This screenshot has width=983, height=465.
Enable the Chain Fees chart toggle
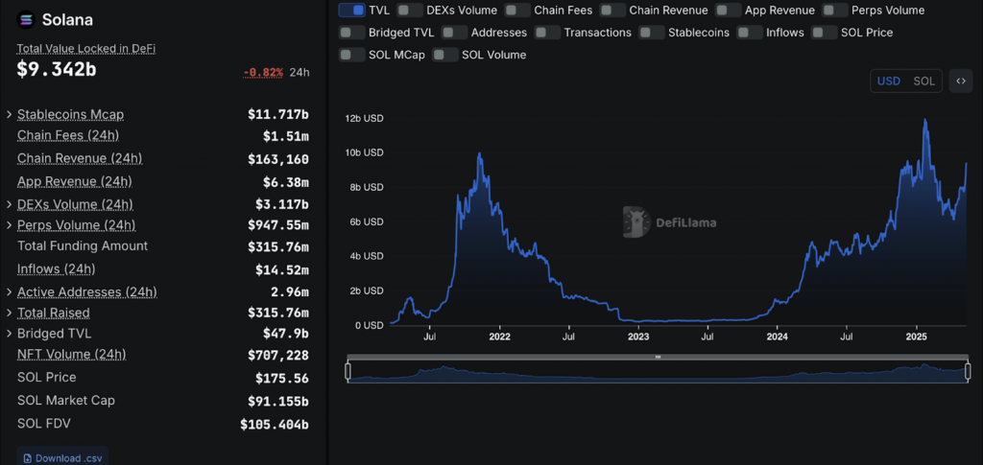[x=517, y=10]
